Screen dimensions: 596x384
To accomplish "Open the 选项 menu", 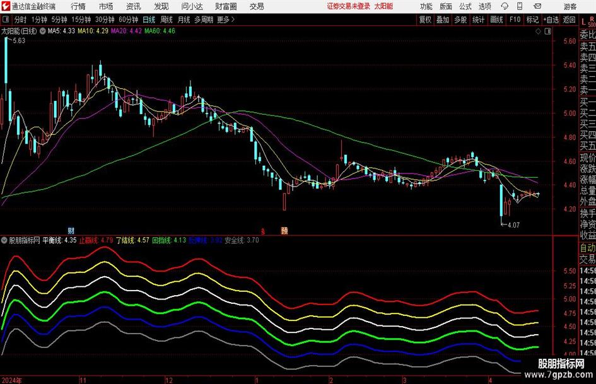I will pos(484,6).
